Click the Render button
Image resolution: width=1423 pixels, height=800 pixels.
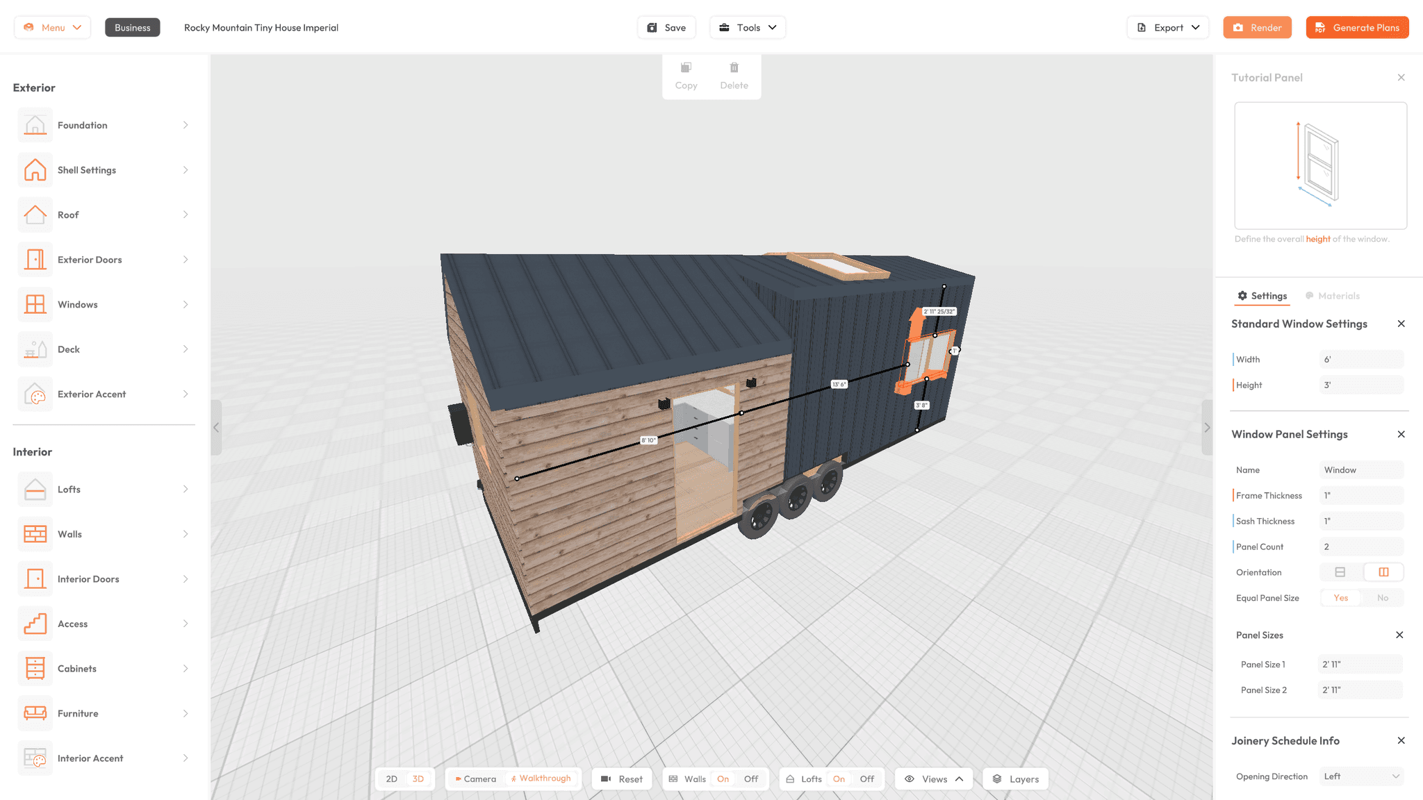pos(1257,27)
